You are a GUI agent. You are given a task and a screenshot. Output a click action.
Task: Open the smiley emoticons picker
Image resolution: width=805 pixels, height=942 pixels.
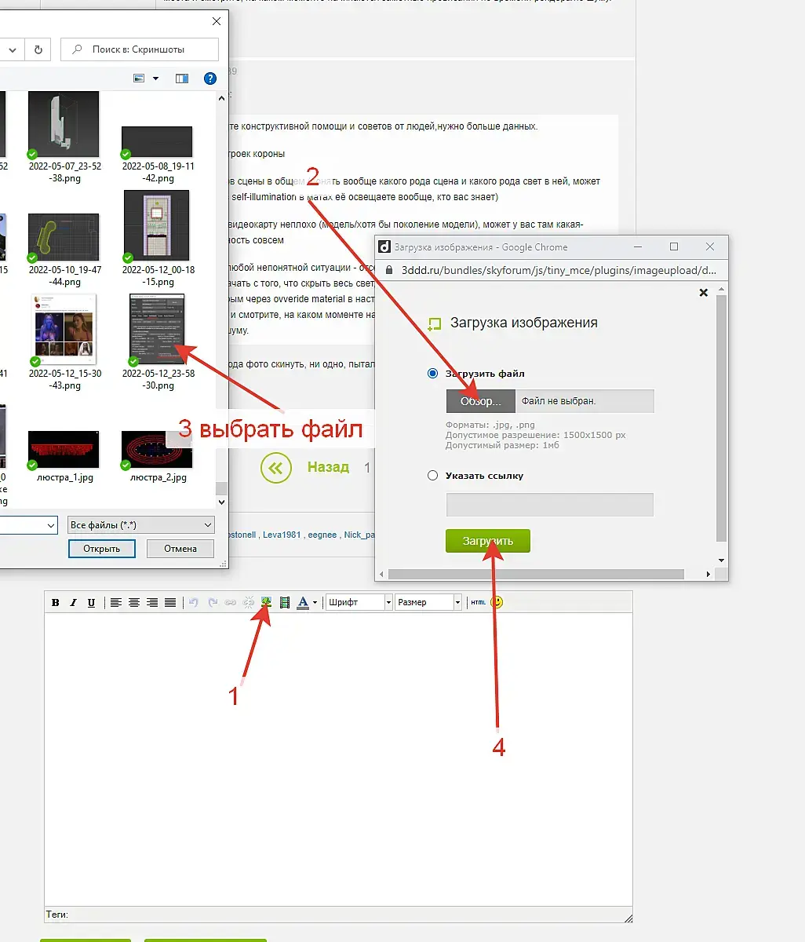point(497,603)
